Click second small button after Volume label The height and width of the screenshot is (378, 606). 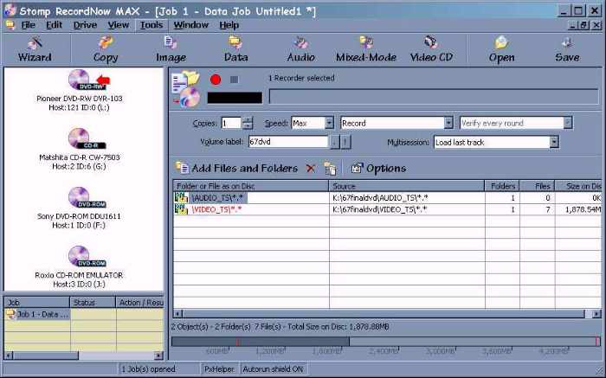click(x=345, y=142)
